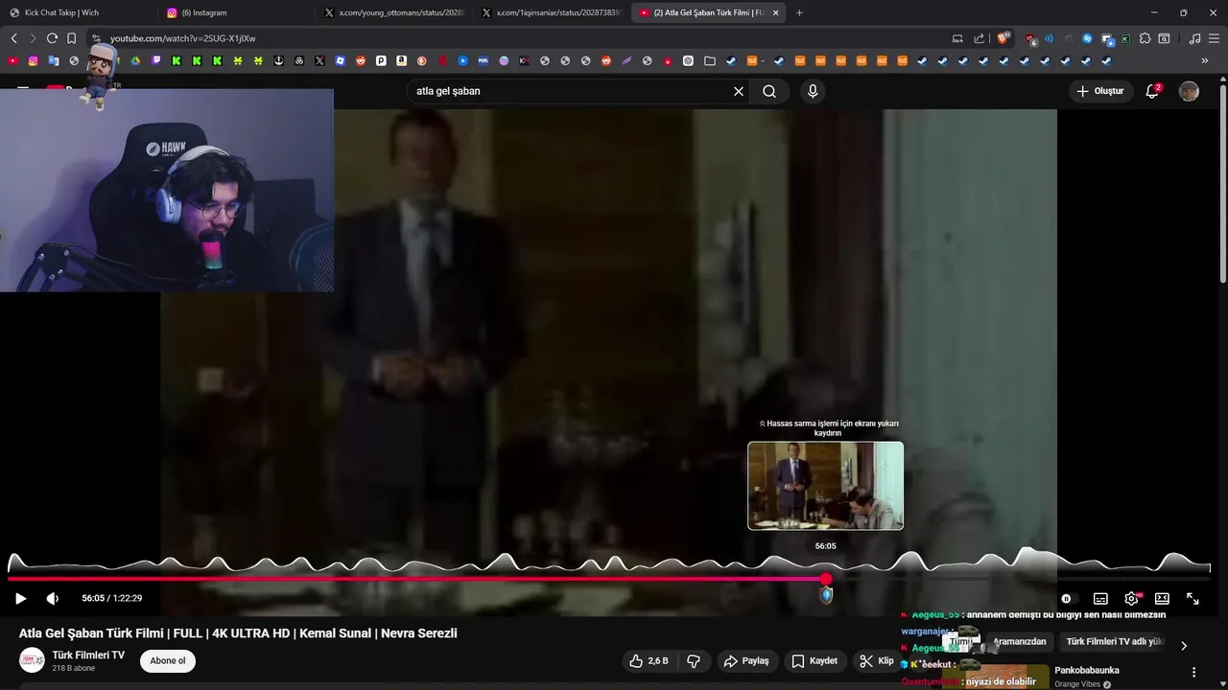Clear the search query with the X
The width and height of the screenshot is (1228, 690).
tap(739, 91)
